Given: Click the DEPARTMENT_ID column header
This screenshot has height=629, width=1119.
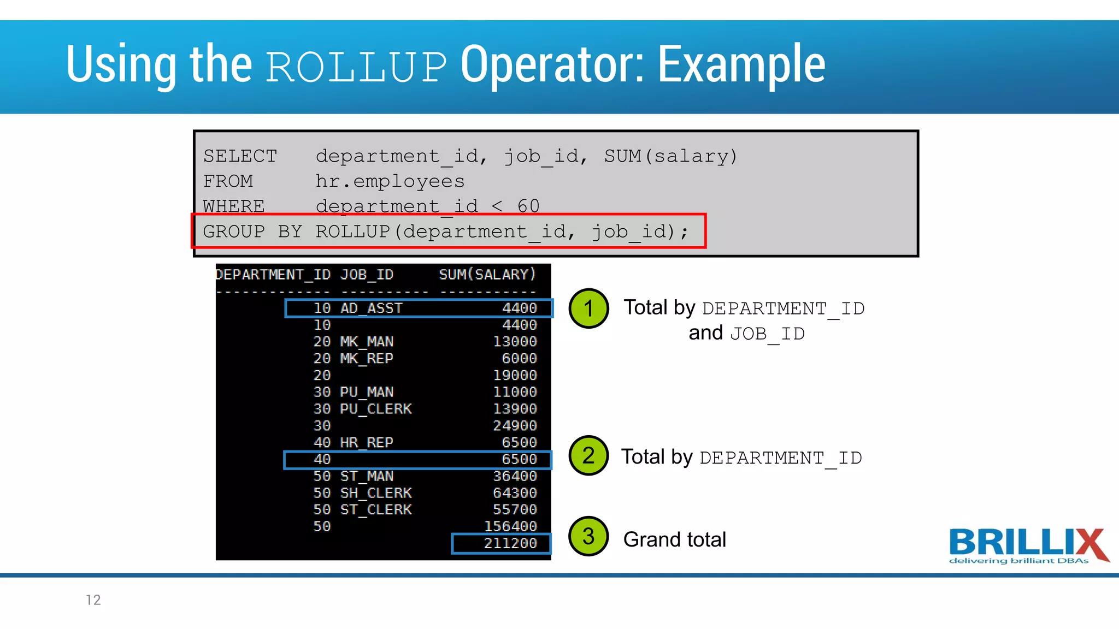Looking at the screenshot, I should point(273,274).
